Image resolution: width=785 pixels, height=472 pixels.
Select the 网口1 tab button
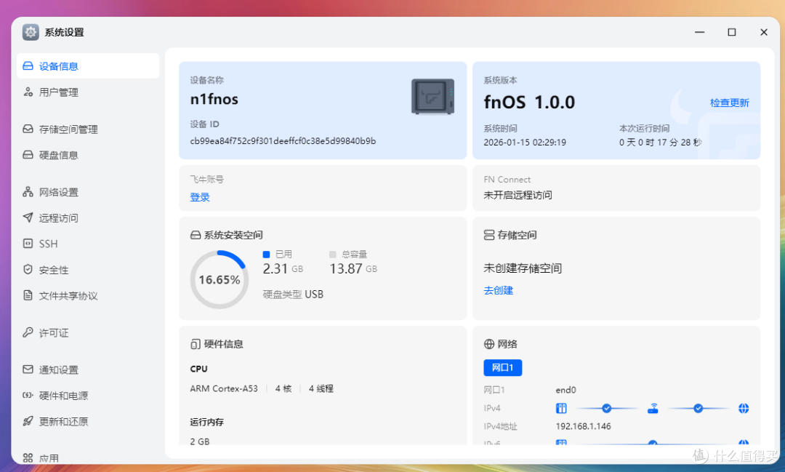point(503,368)
